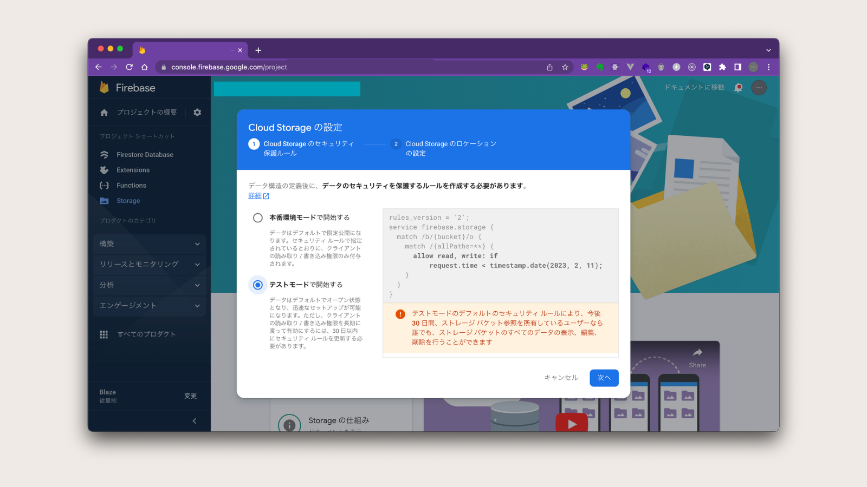
Task: Click the キャンセル button
Action: pos(561,378)
